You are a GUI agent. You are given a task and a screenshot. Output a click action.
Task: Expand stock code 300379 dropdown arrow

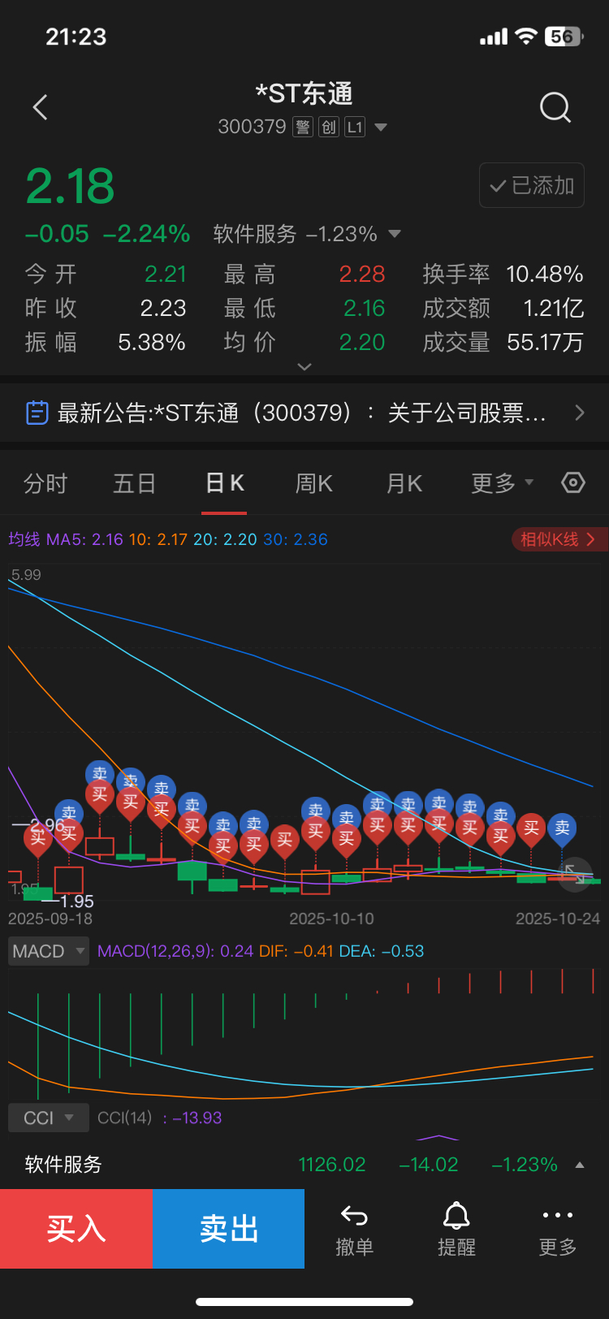tap(381, 128)
